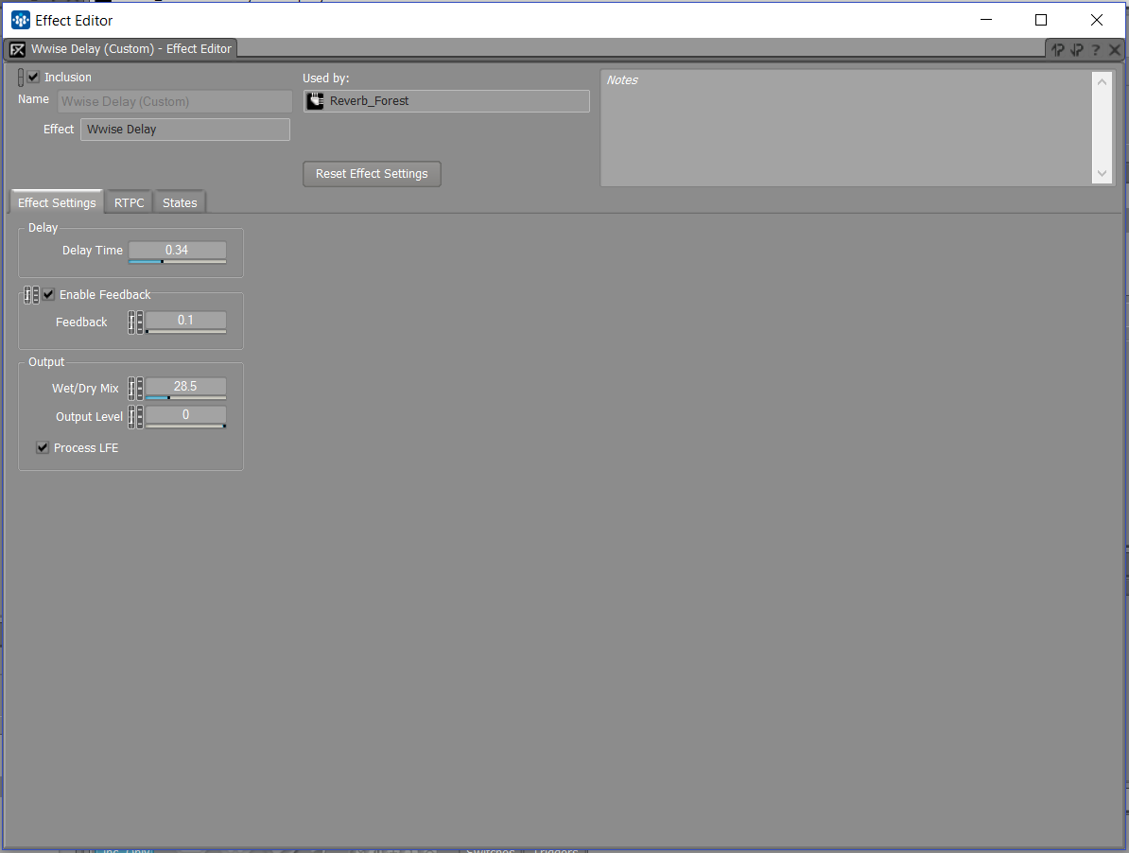
Task: Toggle the Inclusion checkbox
Action: pyautogui.click(x=33, y=77)
